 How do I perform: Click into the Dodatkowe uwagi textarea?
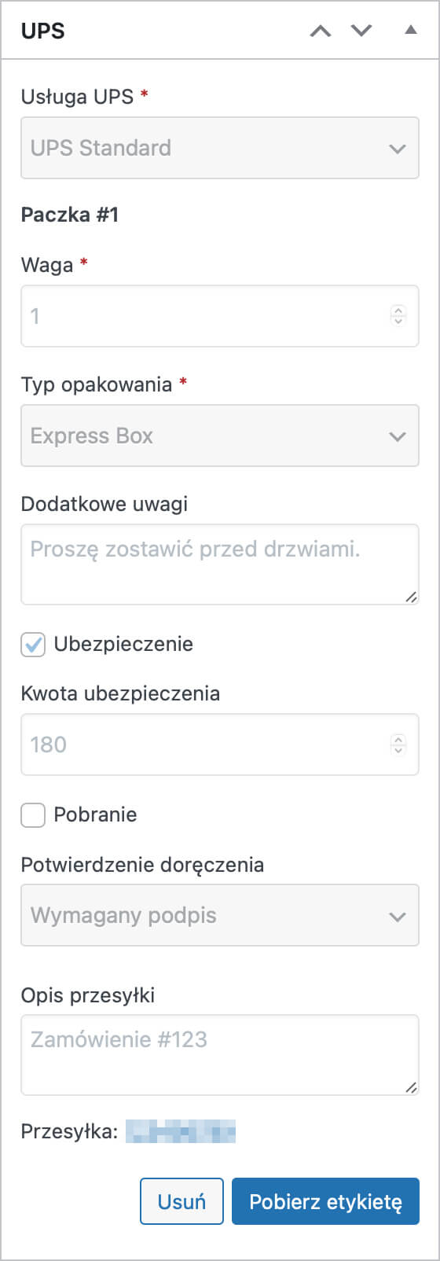220,564
